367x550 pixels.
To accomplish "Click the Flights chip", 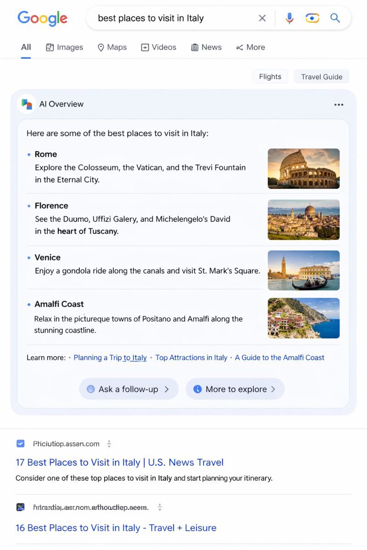I will pyautogui.click(x=270, y=77).
